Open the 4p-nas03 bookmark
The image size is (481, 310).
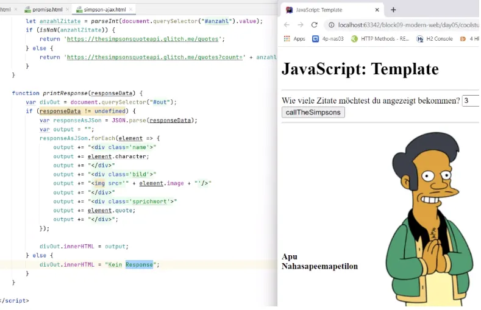point(328,38)
